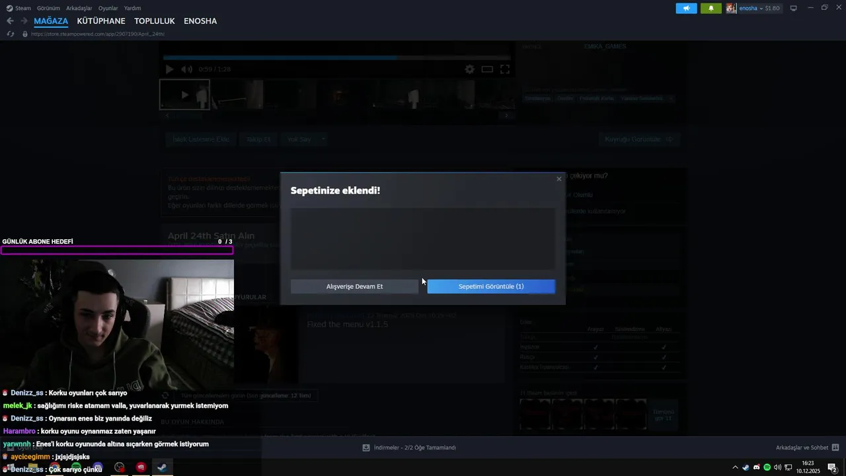Open Discord from system tray

756,467
